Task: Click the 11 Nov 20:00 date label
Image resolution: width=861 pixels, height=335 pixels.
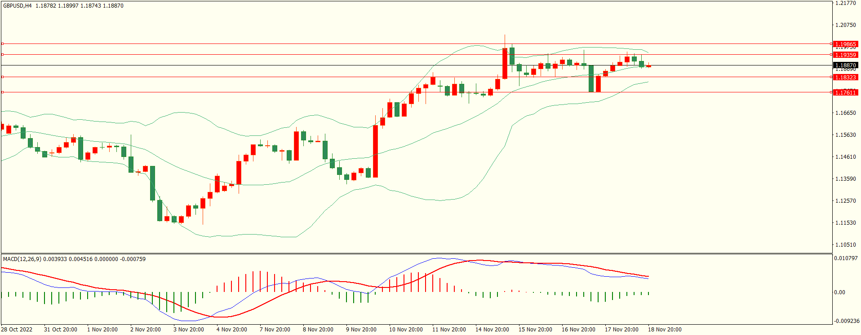Action: [x=449, y=330]
